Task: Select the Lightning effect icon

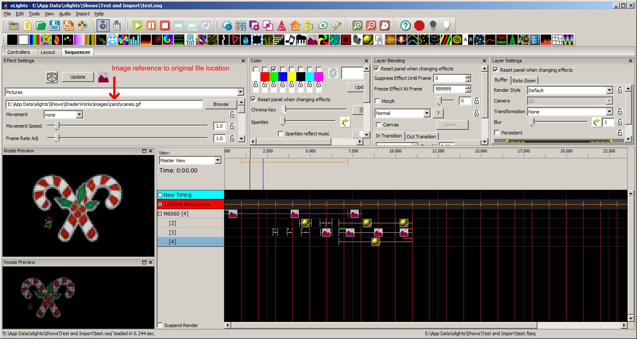Action: coord(224,40)
